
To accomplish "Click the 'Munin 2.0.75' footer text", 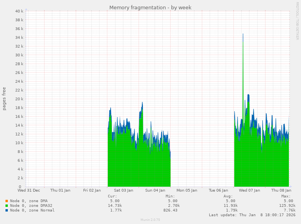I will pyautogui.click(x=150, y=220).
